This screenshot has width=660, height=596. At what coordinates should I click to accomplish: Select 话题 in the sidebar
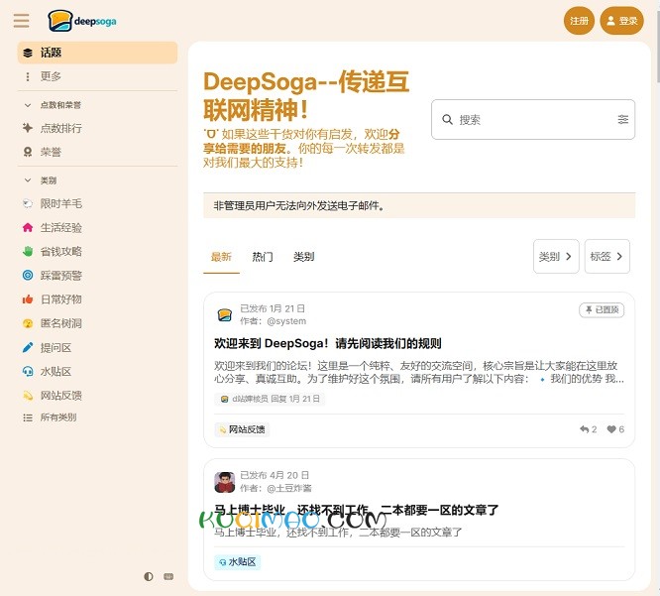[x=97, y=53]
